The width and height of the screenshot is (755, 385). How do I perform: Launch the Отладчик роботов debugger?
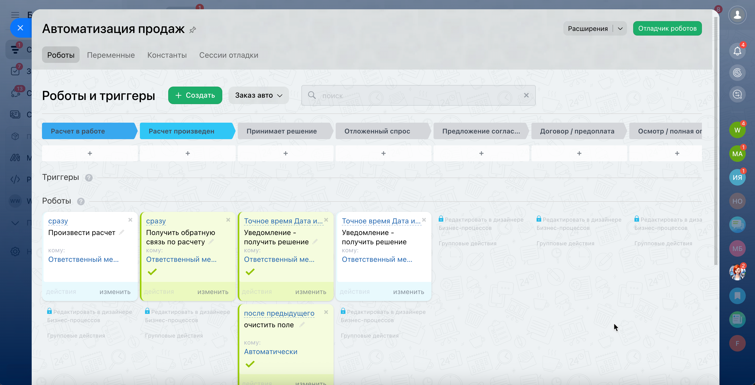pyautogui.click(x=667, y=28)
